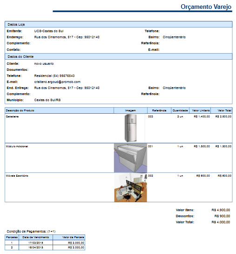Click the store Bairro value Cinqüentenário
Screen dimensions: 236x254
tap(174, 37)
